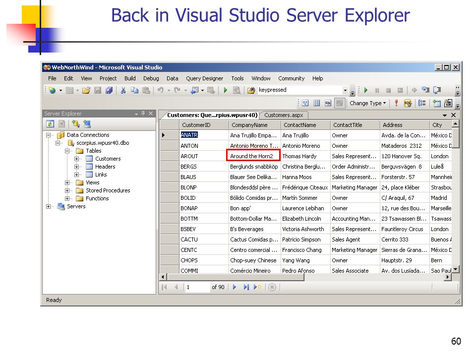Click Start Debugging green arrow beside keypressed

(x=226, y=90)
